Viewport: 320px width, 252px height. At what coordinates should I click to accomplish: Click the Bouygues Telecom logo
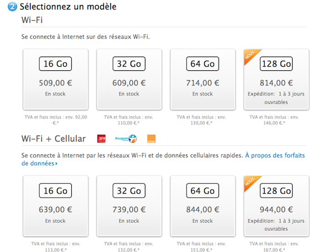tap(126, 139)
